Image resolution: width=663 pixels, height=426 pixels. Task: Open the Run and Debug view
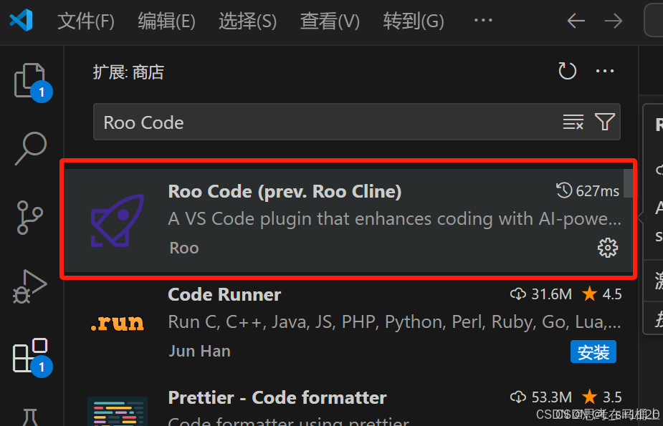[x=29, y=286]
